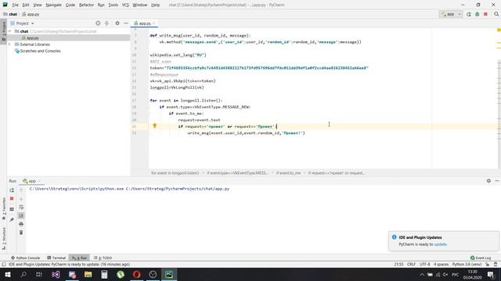Viewport: 501px width, 281px height.
Task: Clear Run console with trash icon
Action: pos(21,233)
